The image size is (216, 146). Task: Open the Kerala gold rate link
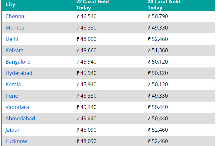13,84
